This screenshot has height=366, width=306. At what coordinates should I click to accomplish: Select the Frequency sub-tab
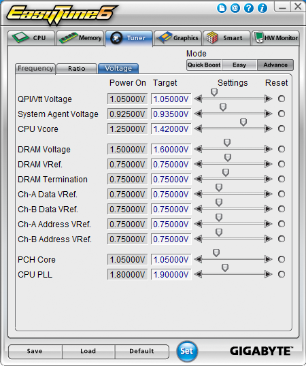point(35,69)
